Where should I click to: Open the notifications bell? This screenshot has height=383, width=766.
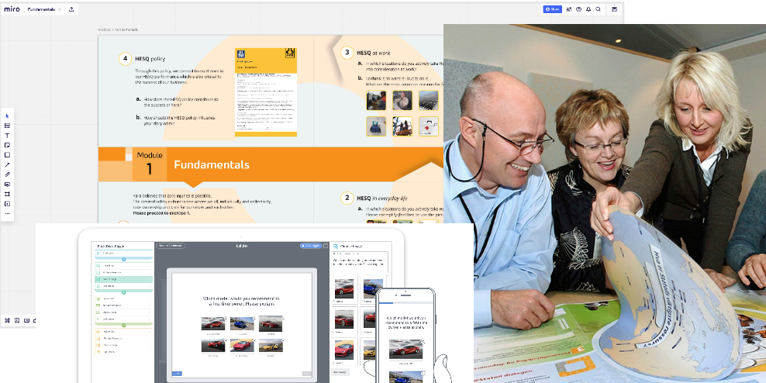588,9
